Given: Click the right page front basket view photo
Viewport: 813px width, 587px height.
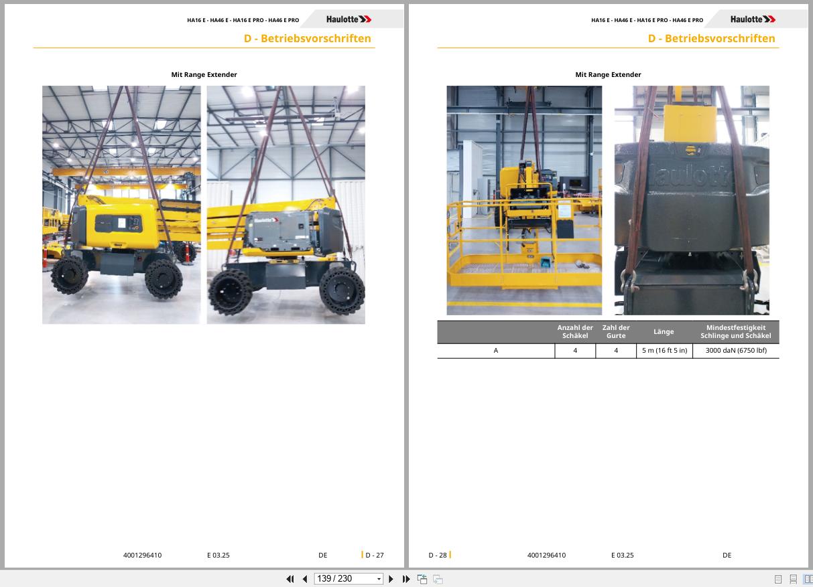Looking at the screenshot, I should (524, 200).
